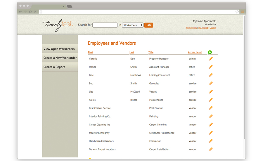Open View Open Workorders in sidebar
Image resolution: width=263 pixels, height=161 pixels.
pyautogui.click(x=59, y=49)
